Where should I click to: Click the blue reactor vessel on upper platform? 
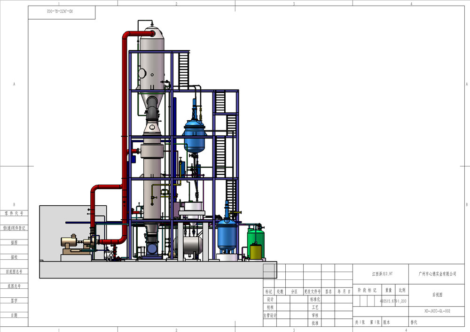click(x=194, y=134)
